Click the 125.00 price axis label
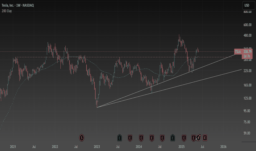This screenshot has width=256, height=151. [247, 98]
